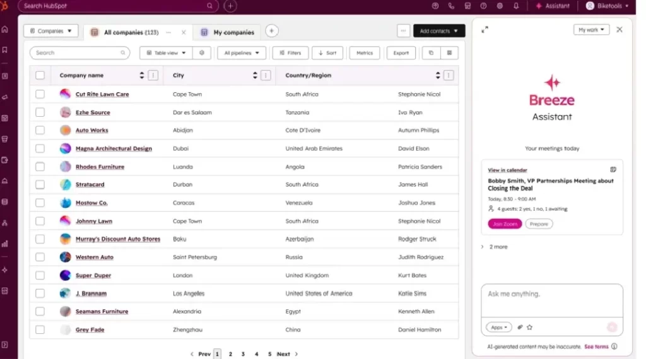
Task: Check the box for Magna Architectural Design
Action: (x=40, y=148)
